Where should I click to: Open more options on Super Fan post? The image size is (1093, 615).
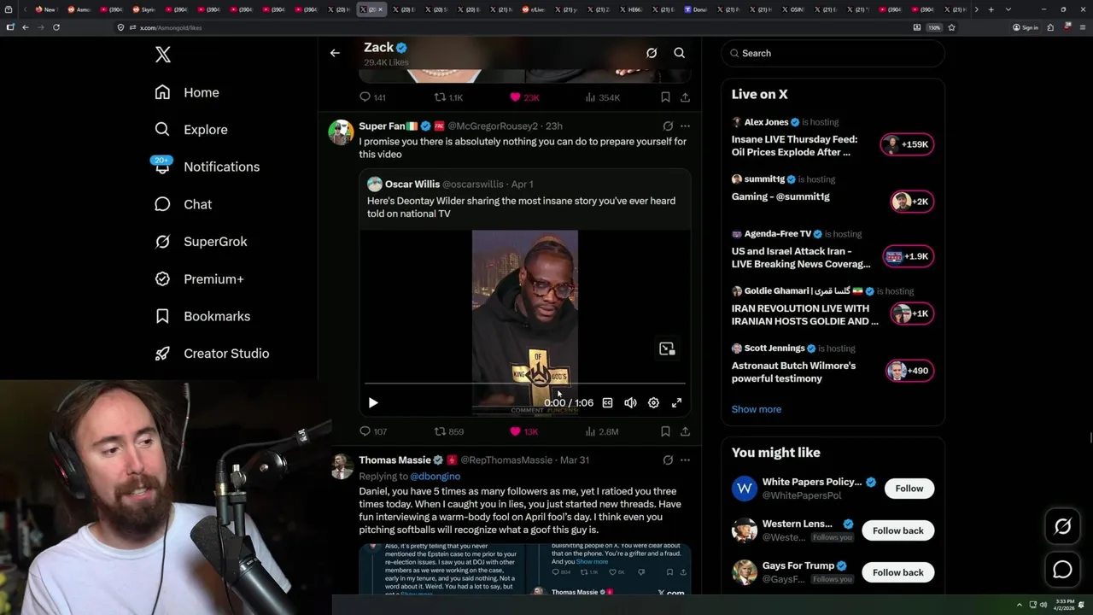(x=685, y=126)
